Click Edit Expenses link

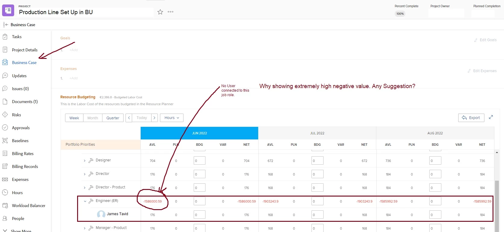pyautogui.click(x=482, y=71)
